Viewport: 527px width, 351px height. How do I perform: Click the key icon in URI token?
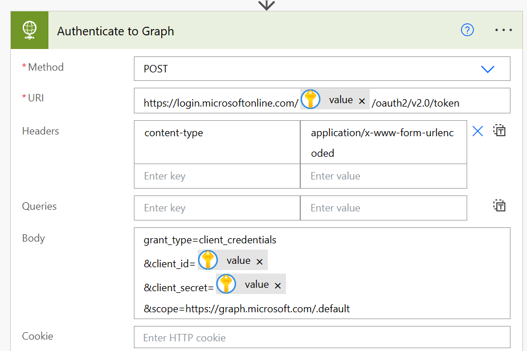(311, 100)
